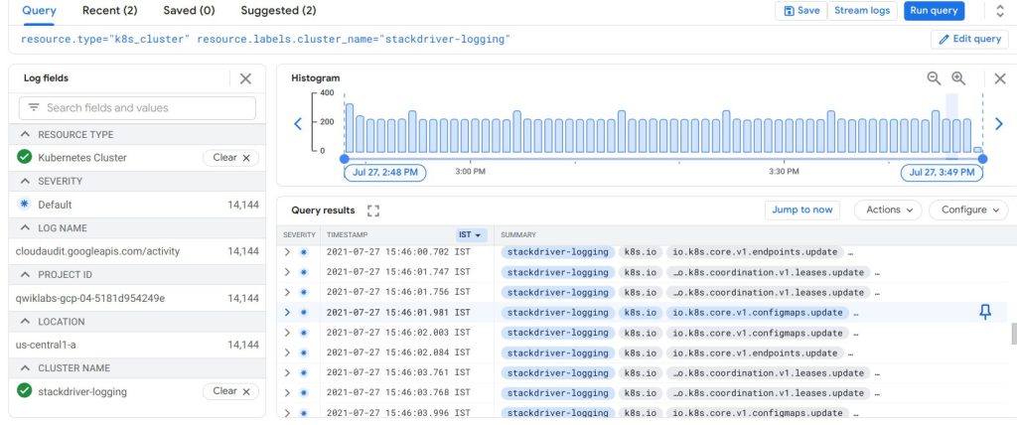
Task: Switch to the Recent (2) tab
Action: (109, 11)
